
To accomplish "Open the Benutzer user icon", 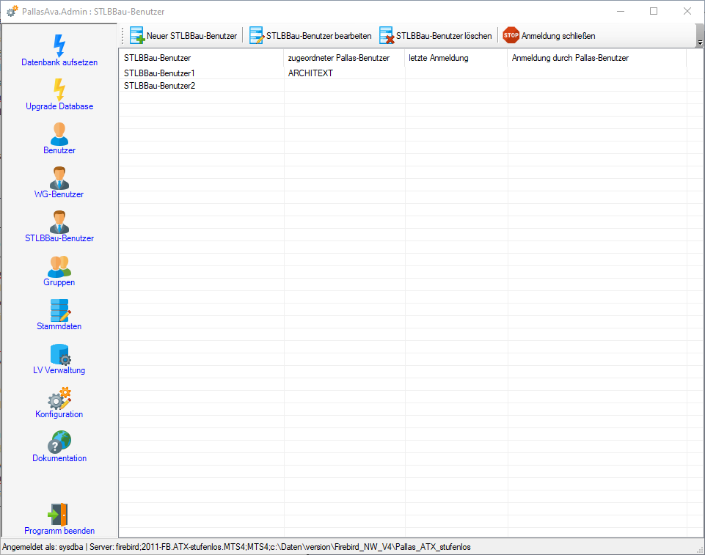I will tap(59, 133).
